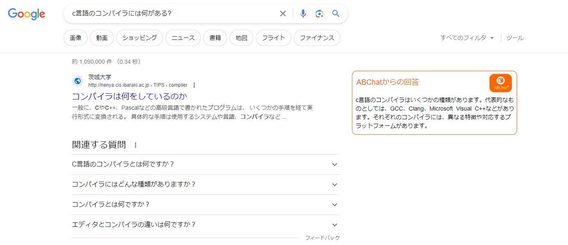The image size is (568, 245).
Task: Click the 茨城大学 site favicon
Action: pos(78,81)
